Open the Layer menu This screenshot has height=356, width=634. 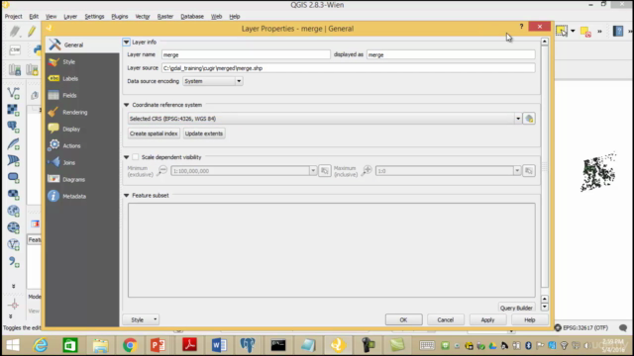70,17
